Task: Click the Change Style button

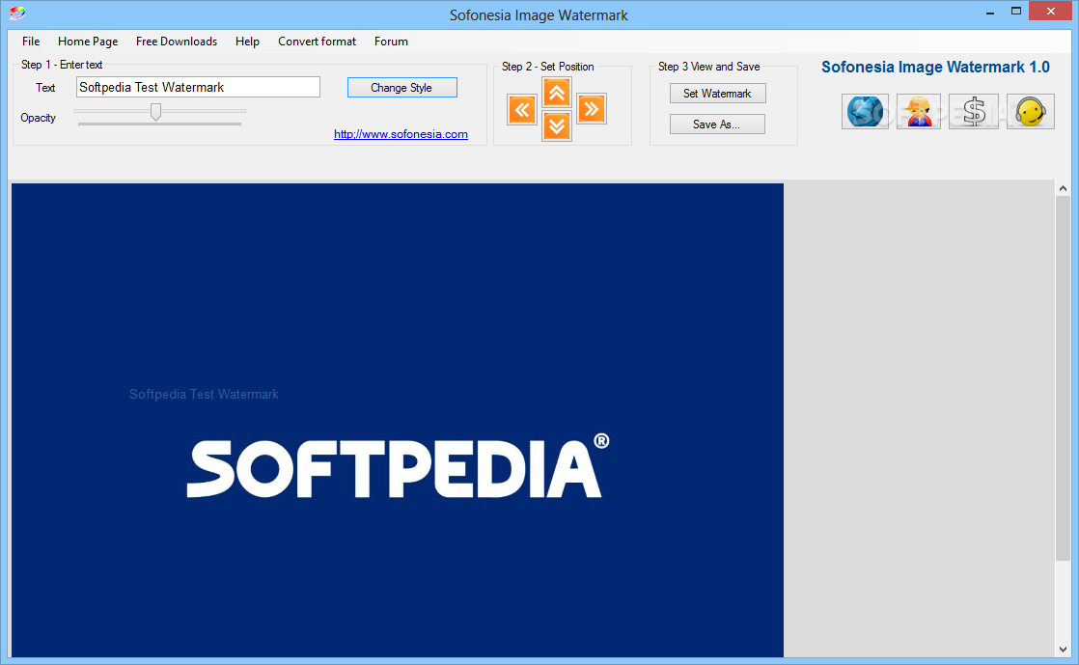Action: coord(401,88)
